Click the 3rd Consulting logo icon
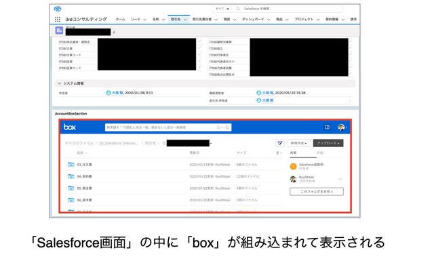Image resolution: width=434 pixels, height=263 pixels. pos(58,9)
